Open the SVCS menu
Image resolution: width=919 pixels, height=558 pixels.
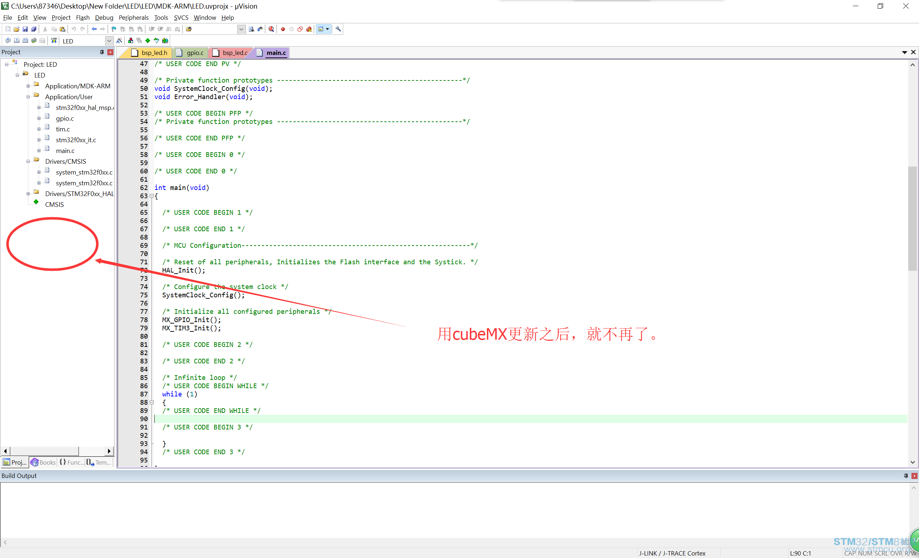(x=181, y=18)
